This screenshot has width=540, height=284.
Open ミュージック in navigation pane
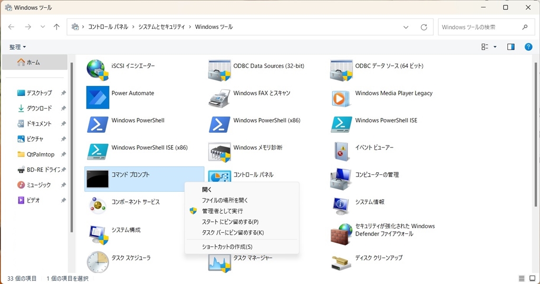(35, 185)
